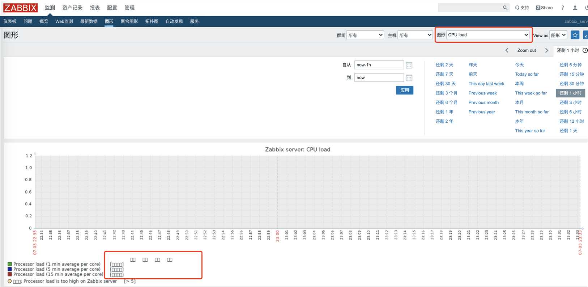Select This year so far range
Screen dimensions: 588x287
click(x=530, y=131)
